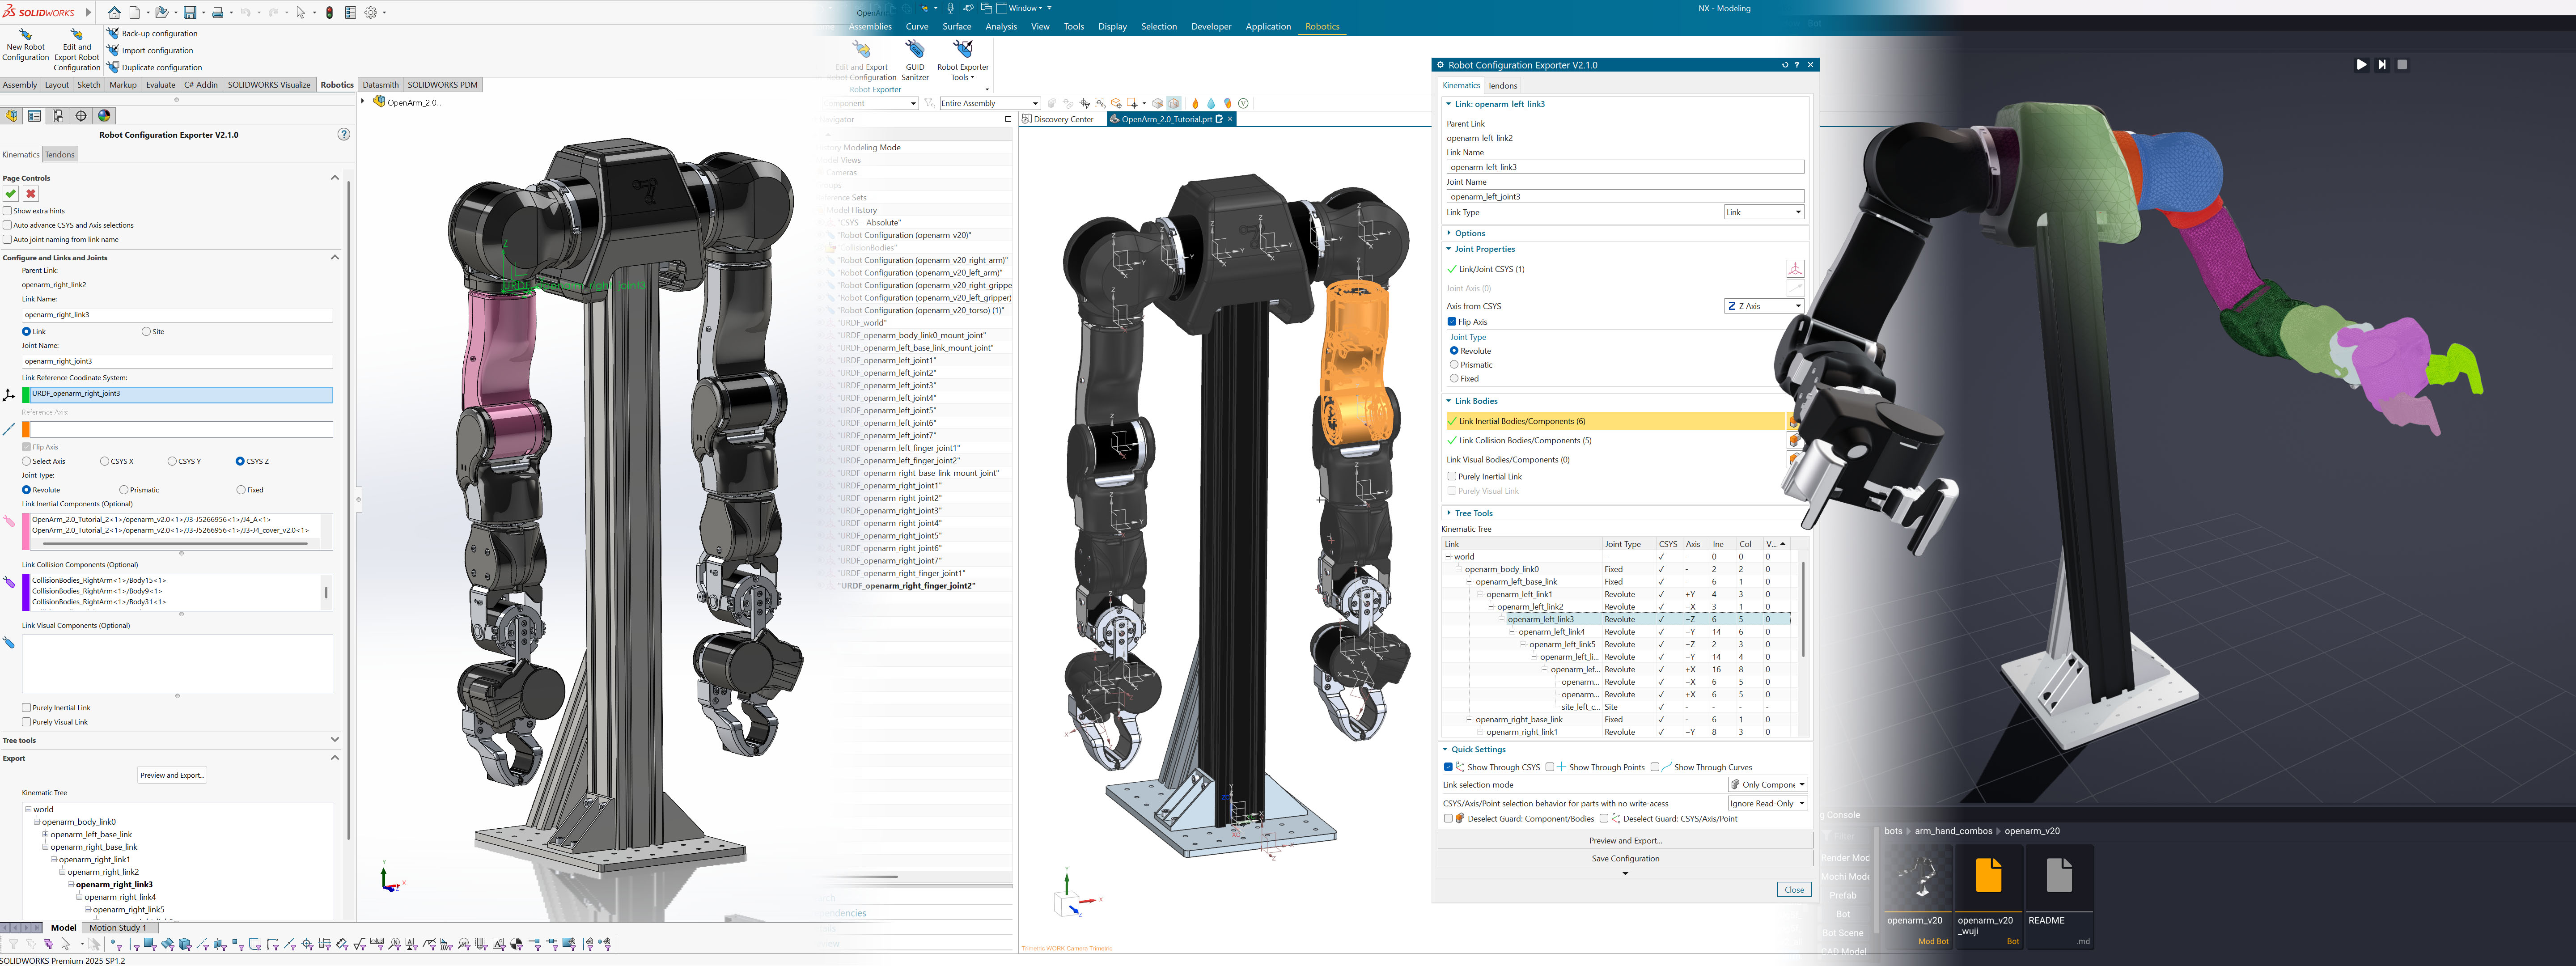Click the SolidWorks rebuild traffic light icon
The height and width of the screenshot is (966, 2576).
[x=329, y=13]
